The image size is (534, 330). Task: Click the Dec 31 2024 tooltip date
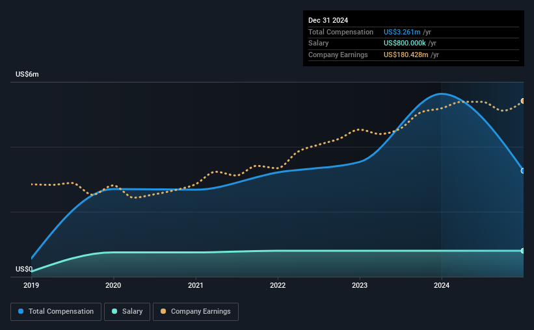pos(328,20)
